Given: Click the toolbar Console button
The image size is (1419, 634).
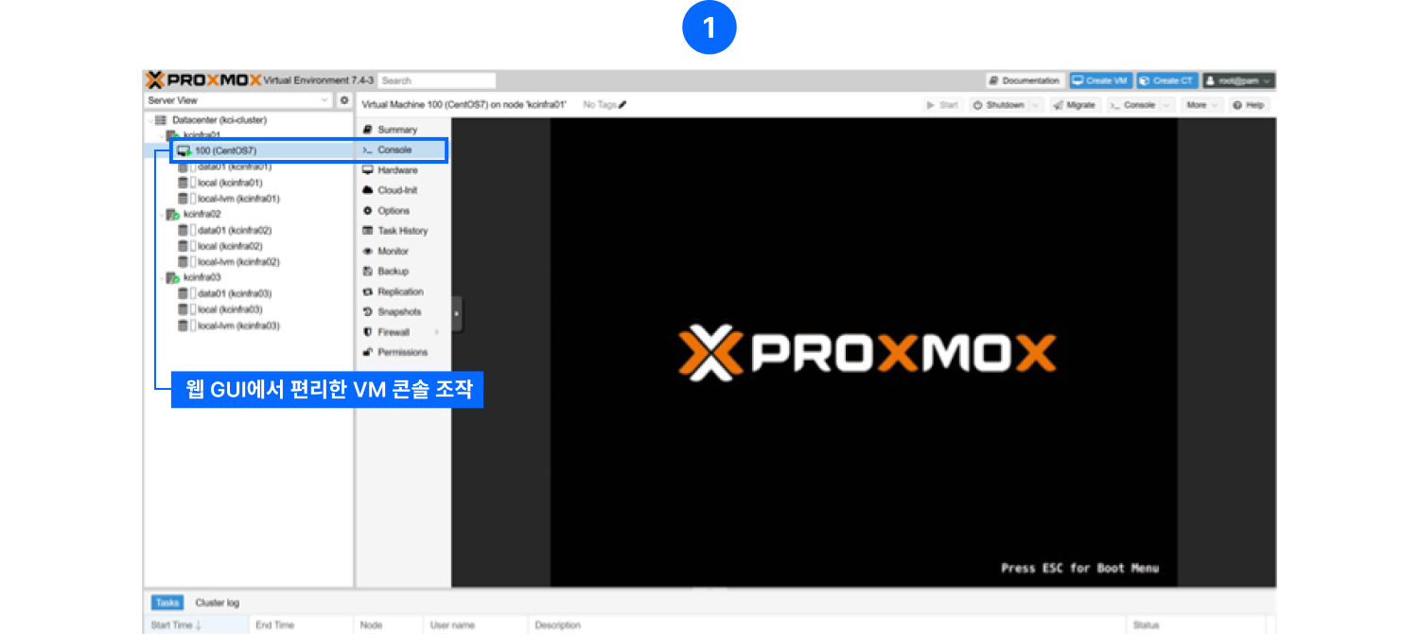Looking at the screenshot, I should (1132, 105).
